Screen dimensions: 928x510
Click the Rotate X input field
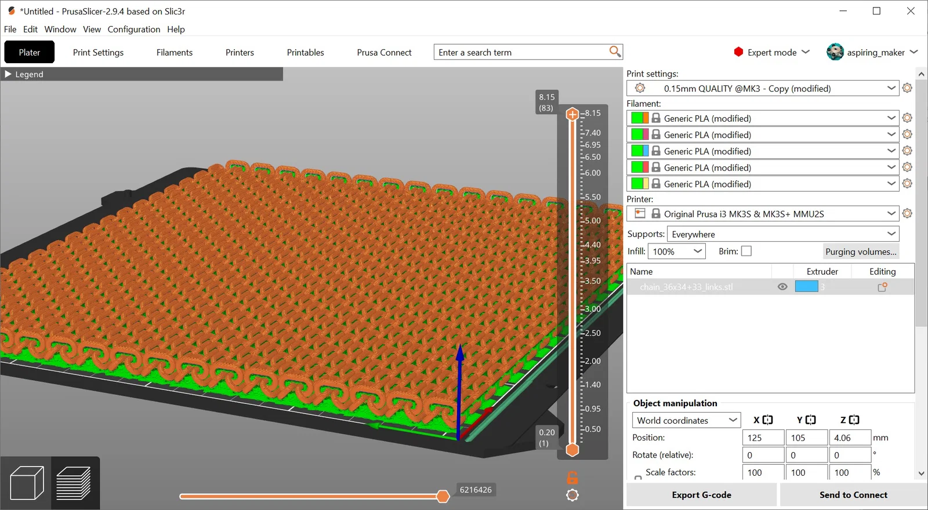tap(763, 455)
